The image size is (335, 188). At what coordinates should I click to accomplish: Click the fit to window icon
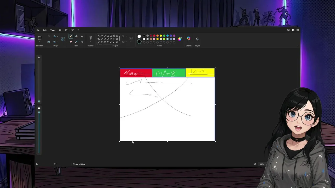(x=255, y=164)
